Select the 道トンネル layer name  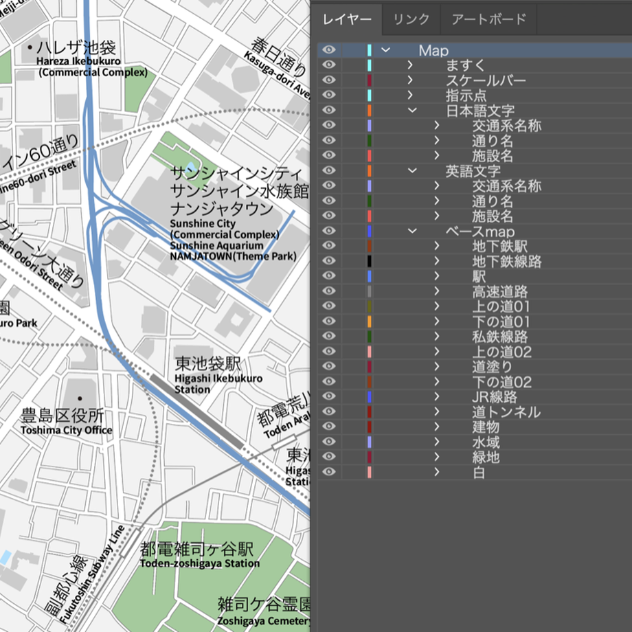pos(506,411)
